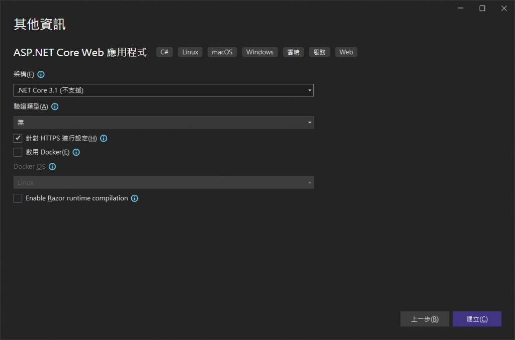Click the 服務 tag
Viewport: 515px width, 340px height.
pyautogui.click(x=319, y=52)
